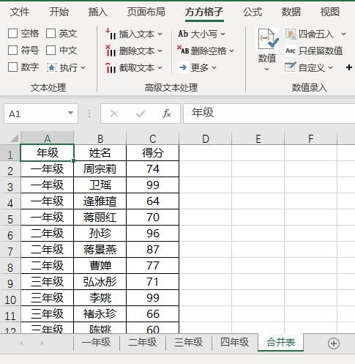The image size is (355, 364).
Task: Switch to the 插入 ribbon tab
Action: pyautogui.click(x=98, y=12)
